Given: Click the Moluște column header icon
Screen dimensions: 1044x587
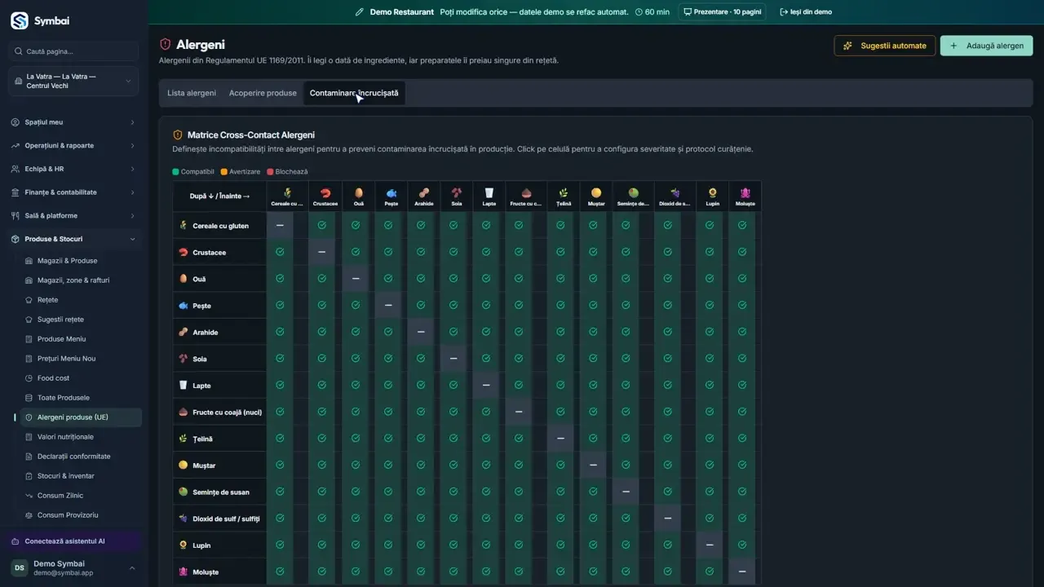Looking at the screenshot, I should pyautogui.click(x=745, y=192).
